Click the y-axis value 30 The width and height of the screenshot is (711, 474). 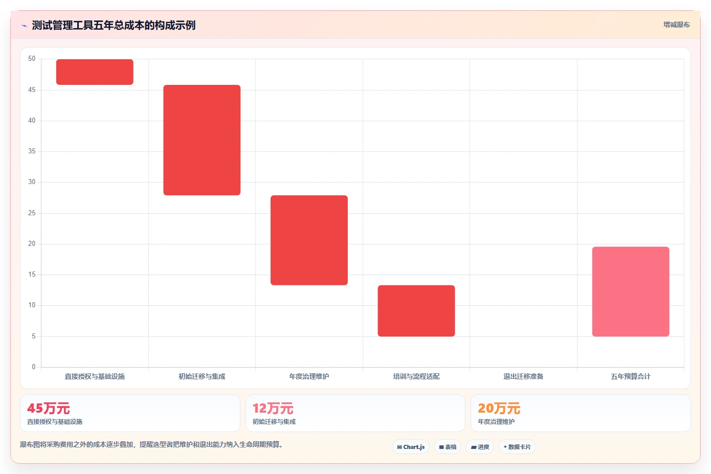click(x=32, y=182)
